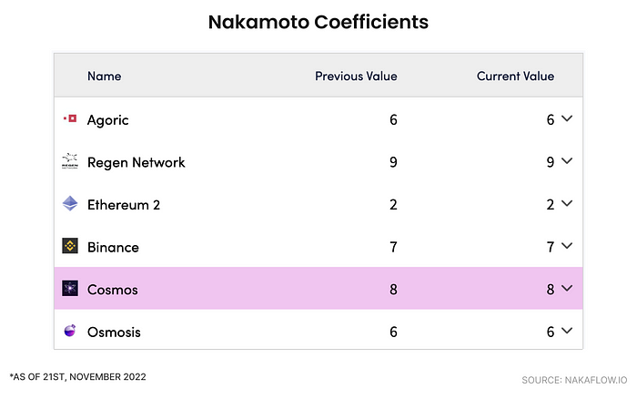The height and width of the screenshot is (399, 637).
Task: Click the Cosmos logo icon
Action: (70, 289)
